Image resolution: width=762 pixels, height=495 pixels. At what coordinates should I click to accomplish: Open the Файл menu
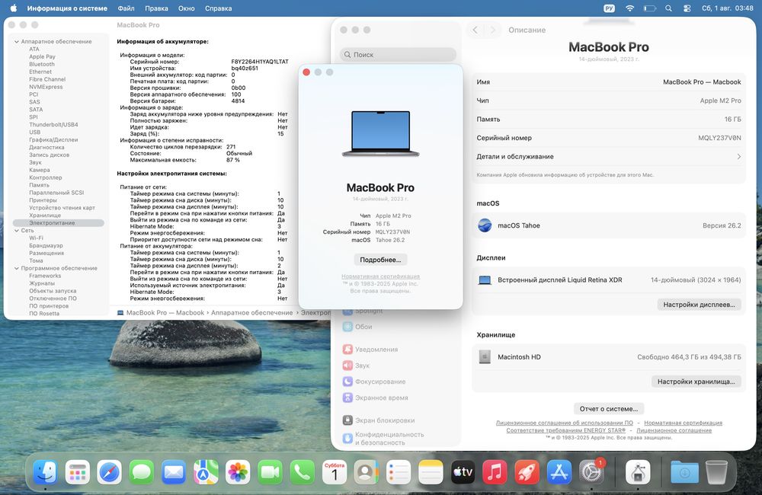(126, 8)
